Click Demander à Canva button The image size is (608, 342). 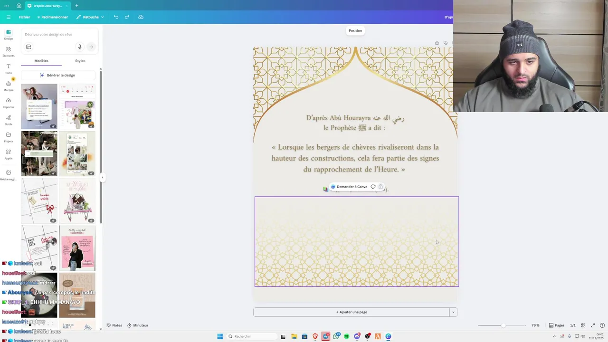click(x=349, y=187)
